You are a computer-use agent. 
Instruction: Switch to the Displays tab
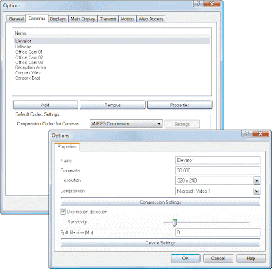point(58,19)
